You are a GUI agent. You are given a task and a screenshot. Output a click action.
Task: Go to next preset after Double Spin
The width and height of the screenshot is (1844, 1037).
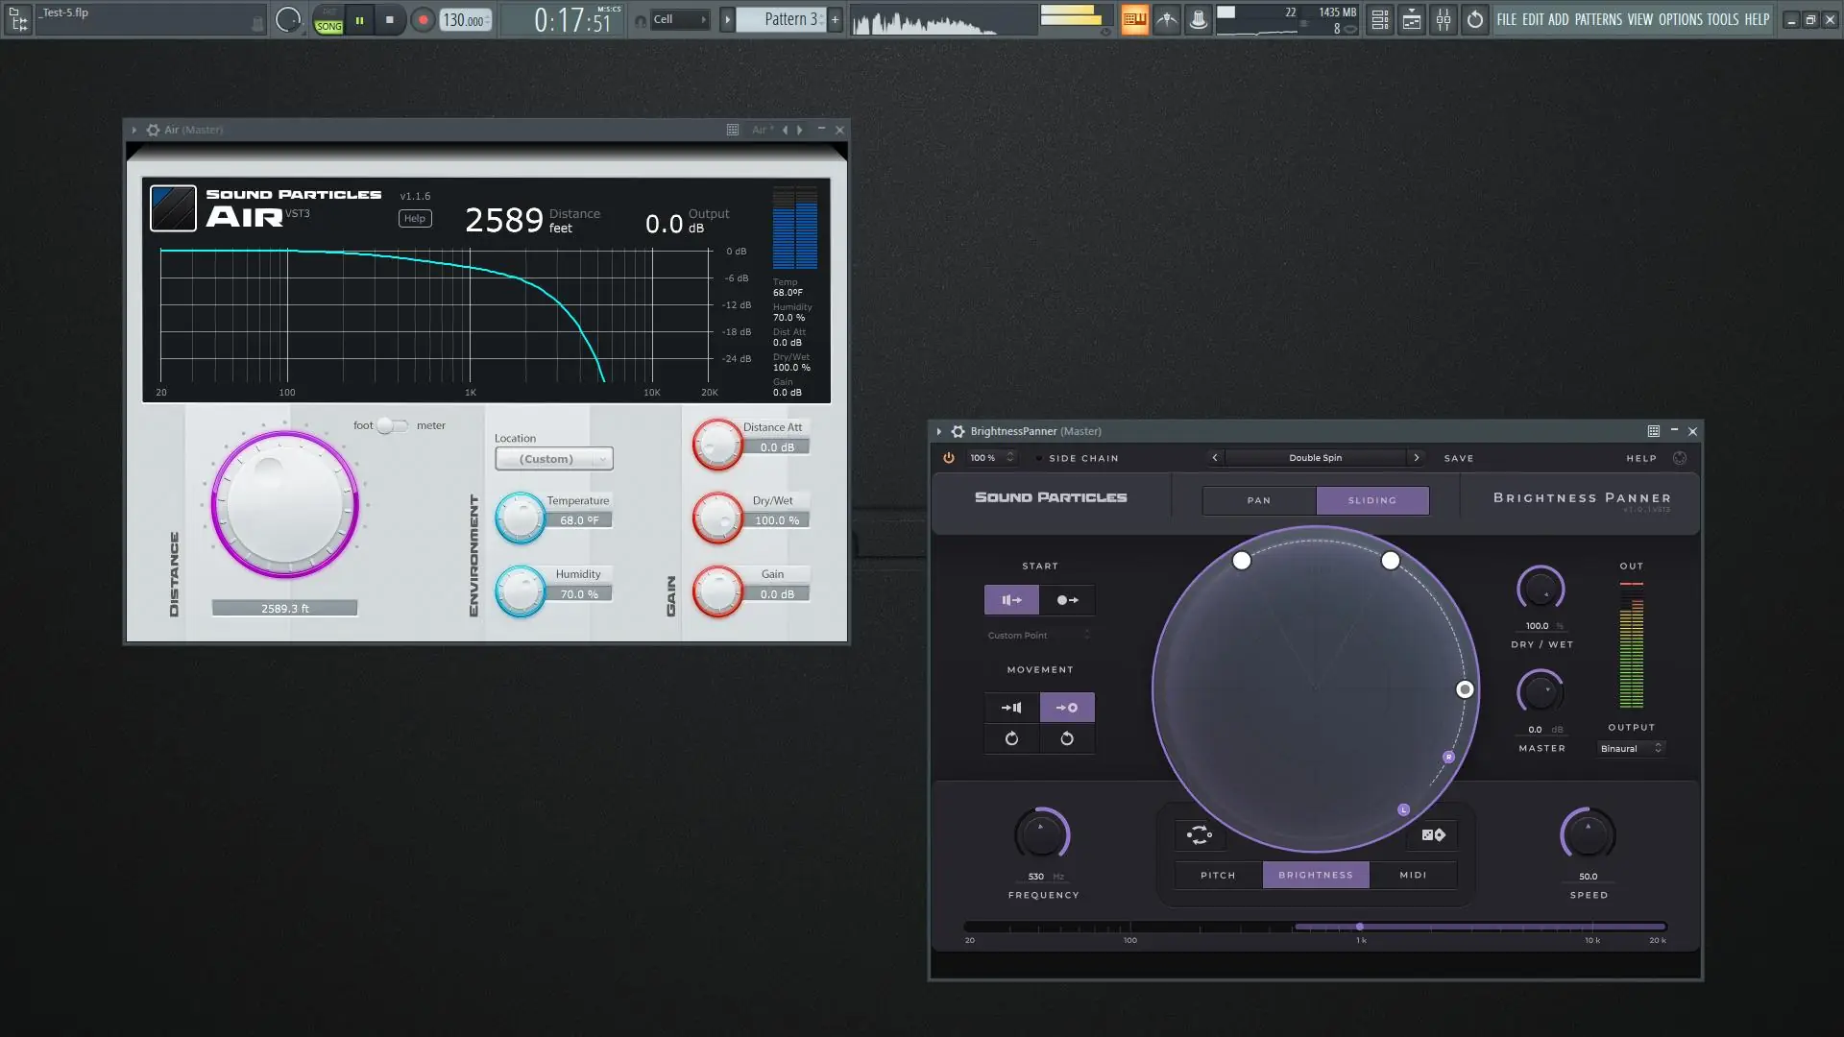[1416, 458]
